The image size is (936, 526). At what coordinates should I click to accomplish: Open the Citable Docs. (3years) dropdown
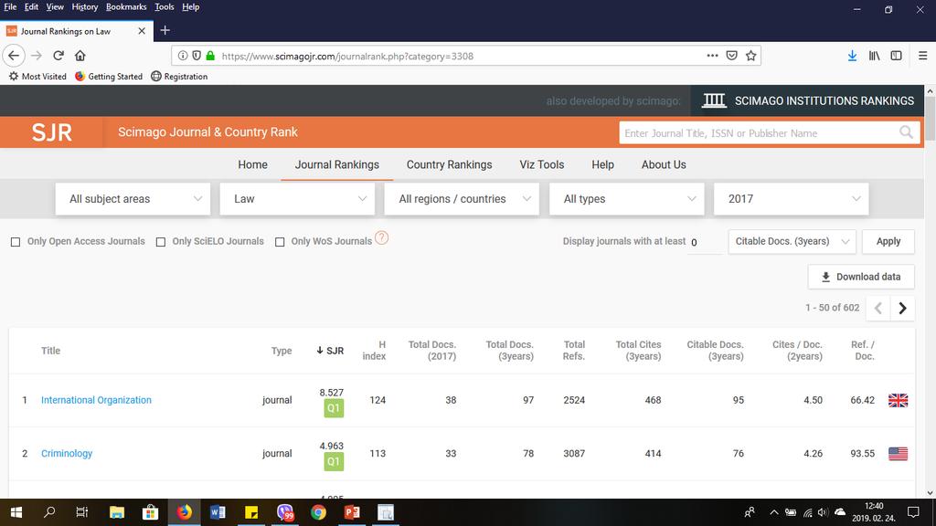click(x=792, y=241)
